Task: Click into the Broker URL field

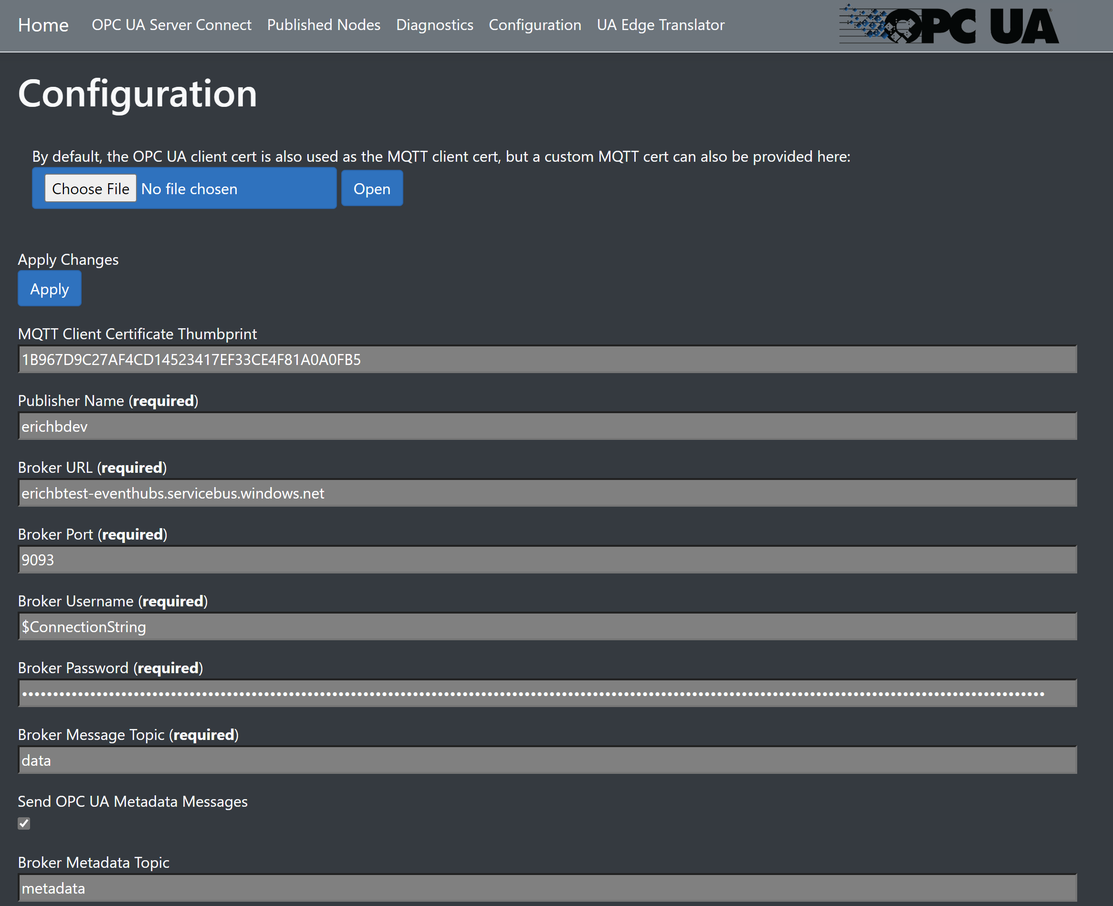Action: click(547, 493)
